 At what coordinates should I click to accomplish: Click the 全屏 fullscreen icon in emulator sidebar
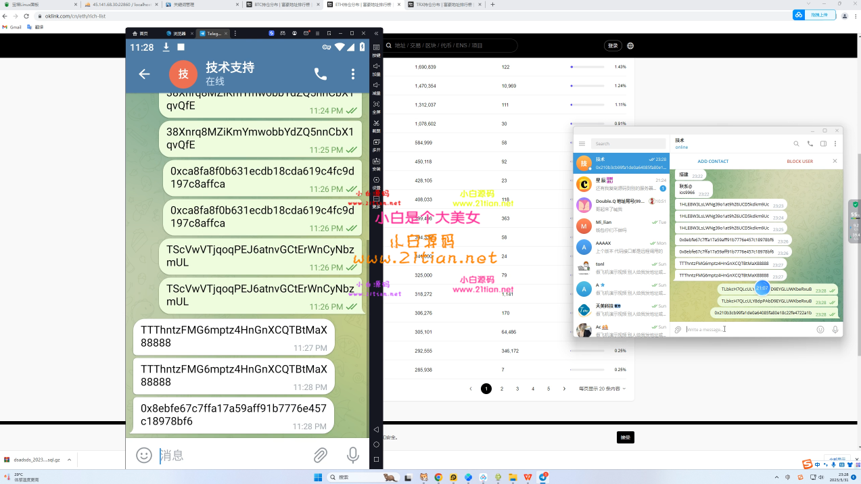[376, 105]
